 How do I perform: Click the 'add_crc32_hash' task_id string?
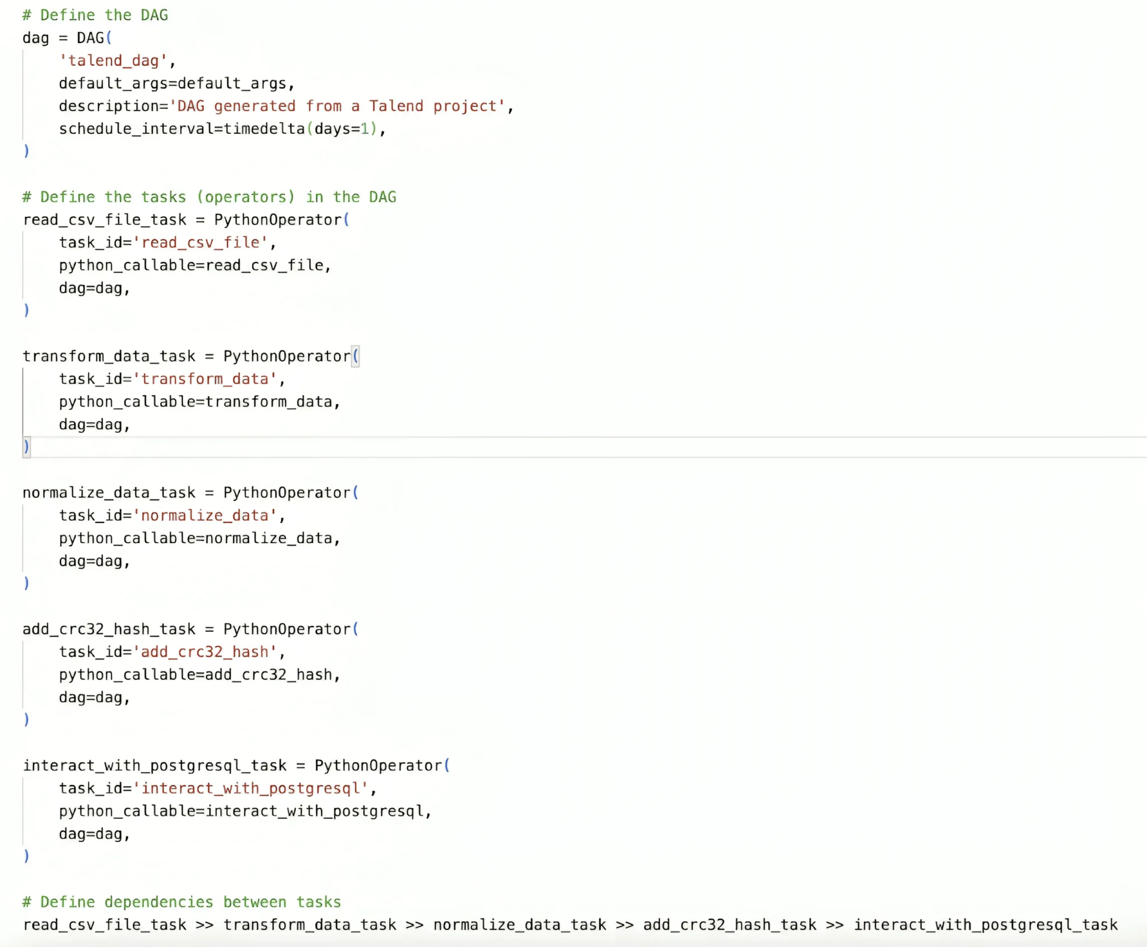(x=205, y=652)
